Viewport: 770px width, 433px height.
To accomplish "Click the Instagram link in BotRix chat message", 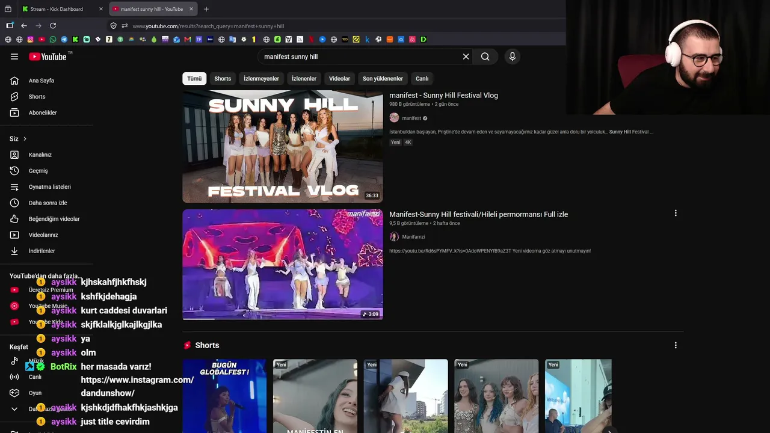I will (x=137, y=387).
